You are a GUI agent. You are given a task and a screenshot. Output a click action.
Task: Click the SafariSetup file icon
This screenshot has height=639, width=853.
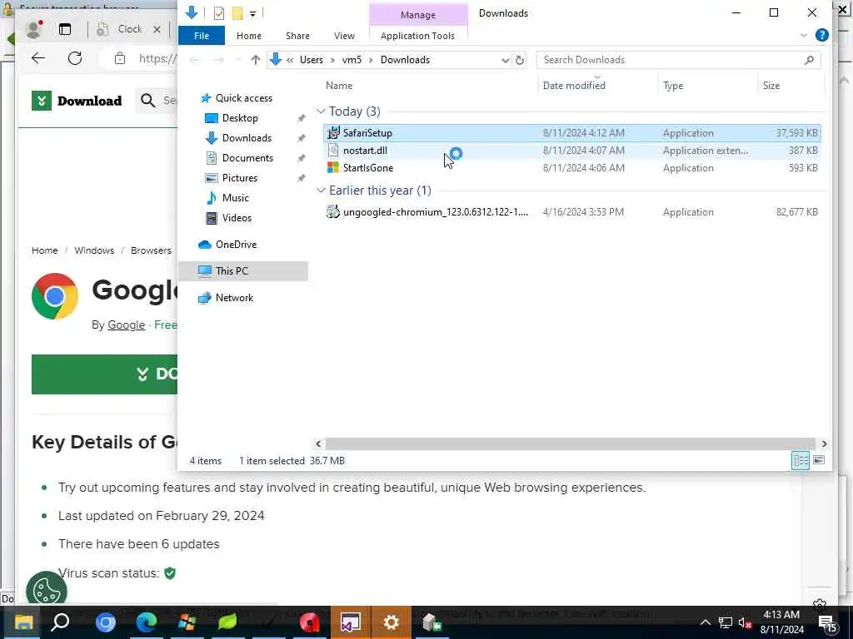pyautogui.click(x=333, y=133)
